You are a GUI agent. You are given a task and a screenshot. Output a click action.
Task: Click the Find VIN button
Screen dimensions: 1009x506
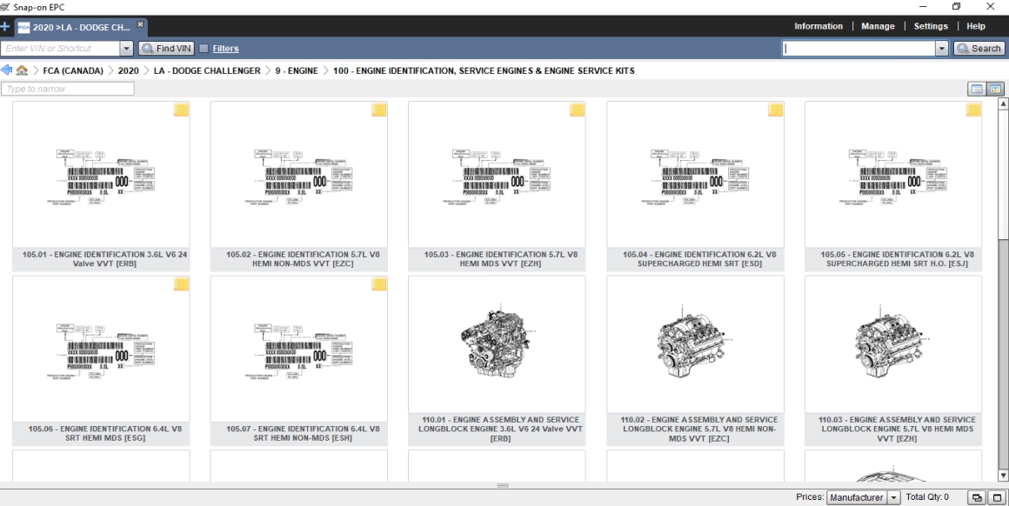(x=166, y=48)
